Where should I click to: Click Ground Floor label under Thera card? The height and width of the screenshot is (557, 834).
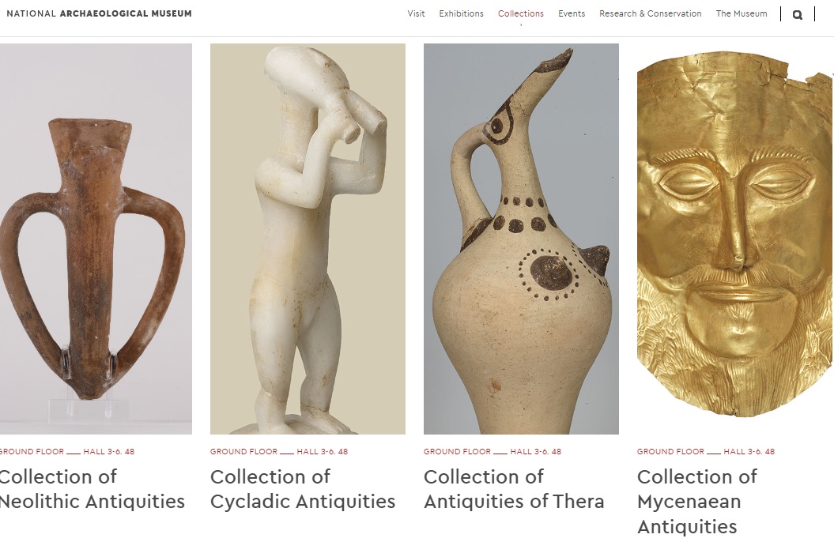click(x=458, y=452)
